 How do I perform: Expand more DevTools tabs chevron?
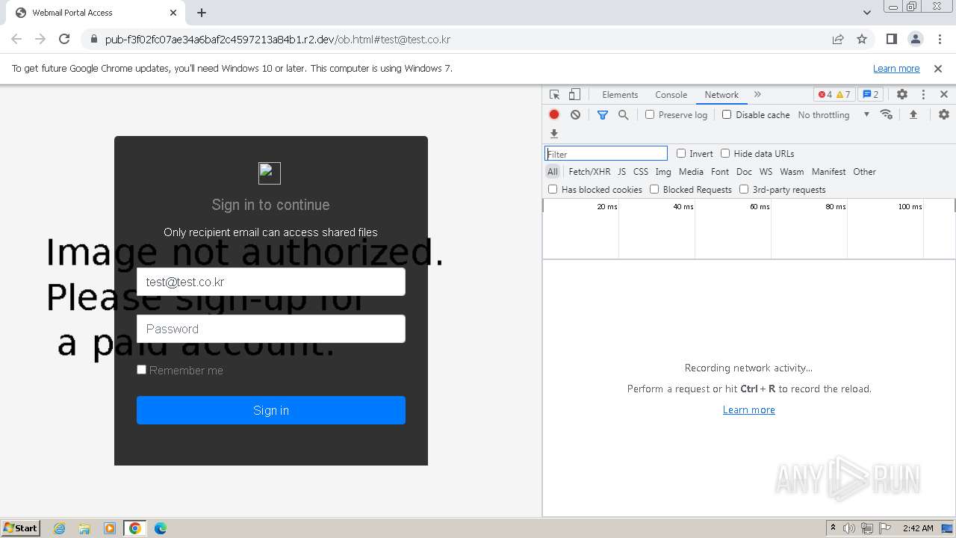click(757, 95)
